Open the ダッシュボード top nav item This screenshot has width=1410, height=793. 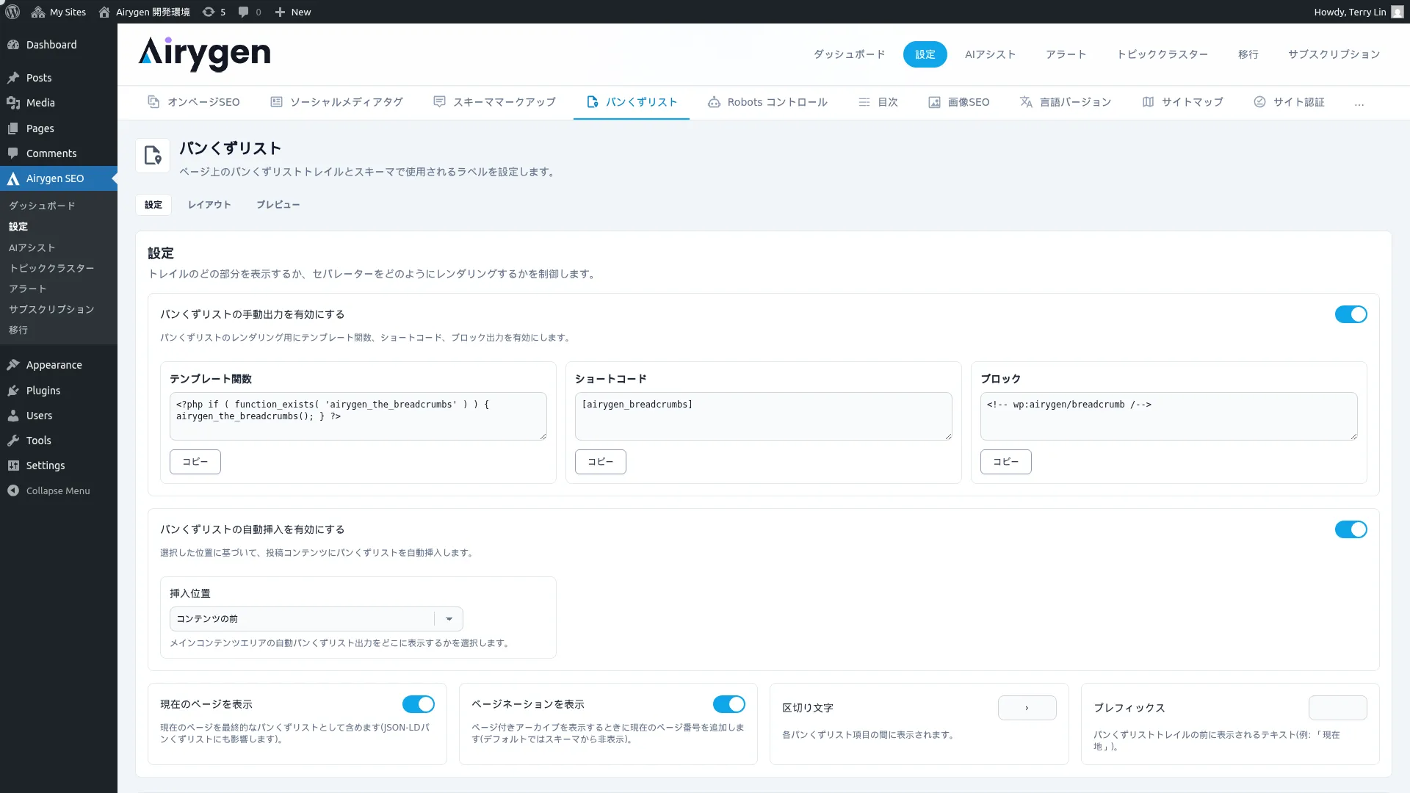coord(850,54)
